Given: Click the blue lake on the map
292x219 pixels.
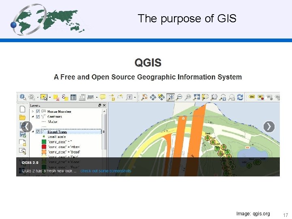Looking at the screenshot, I should pos(252,155).
